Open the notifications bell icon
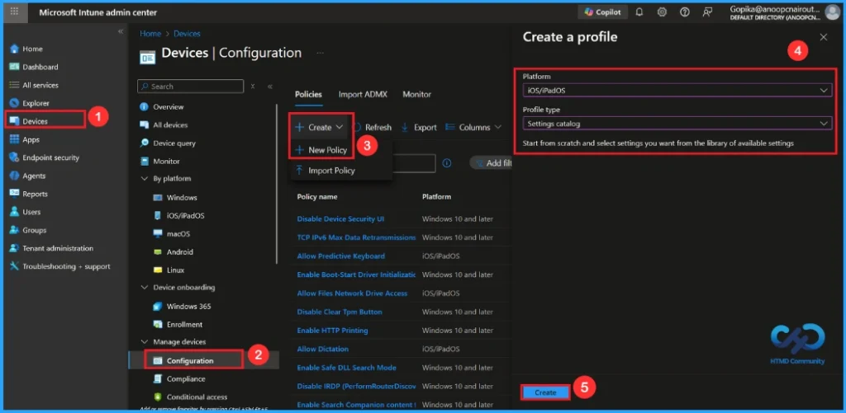The image size is (846, 413). pyautogui.click(x=639, y=12)
